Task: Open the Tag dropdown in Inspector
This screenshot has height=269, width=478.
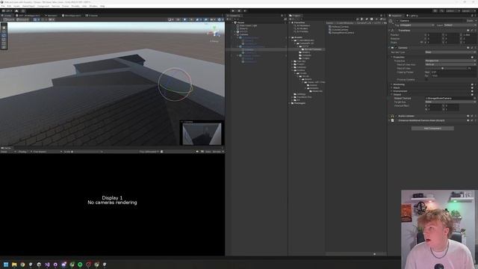Action: click(417, 25)
